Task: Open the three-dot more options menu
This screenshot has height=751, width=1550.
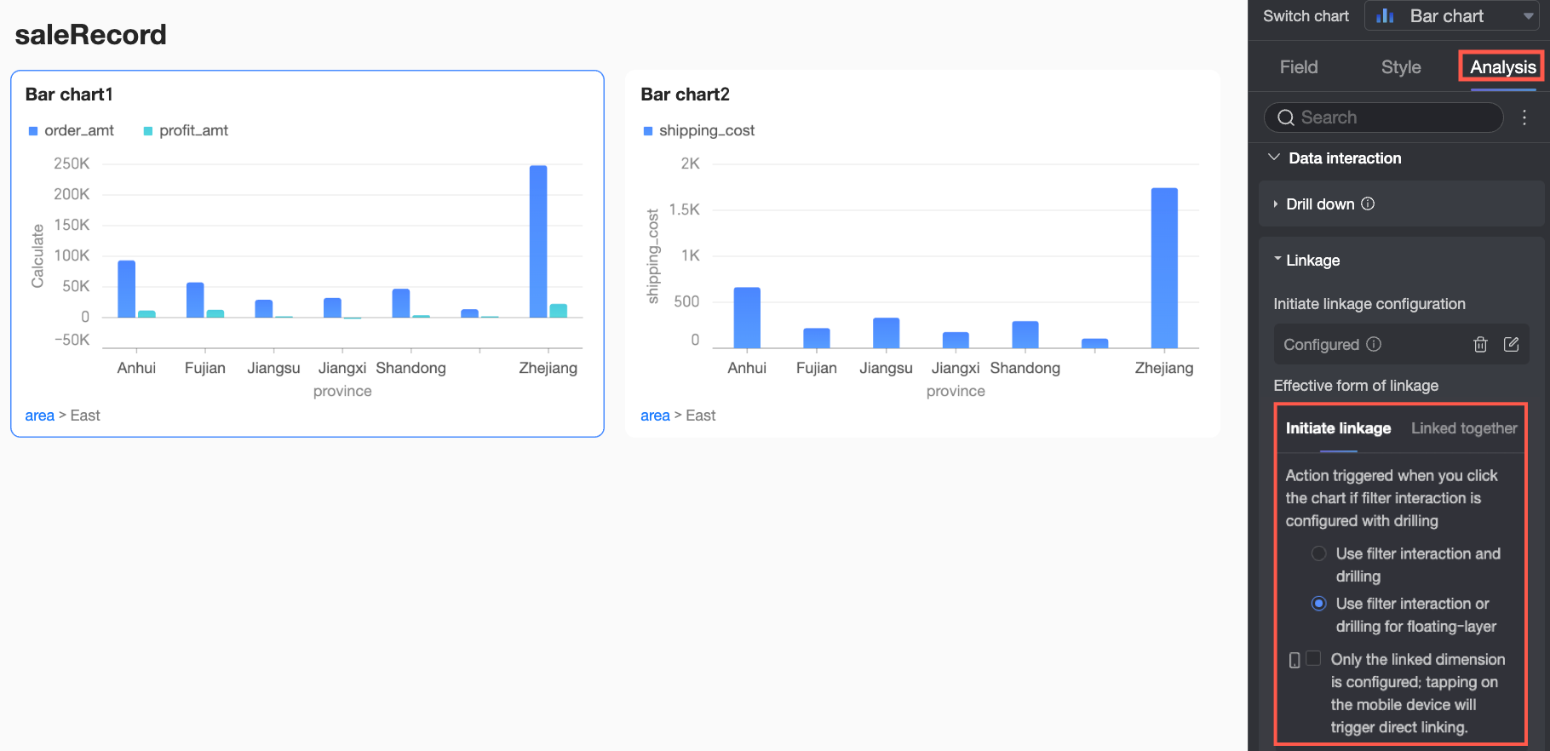Action: coord(1524,118)
